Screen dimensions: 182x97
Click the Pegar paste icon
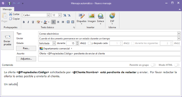coord(4,16)
